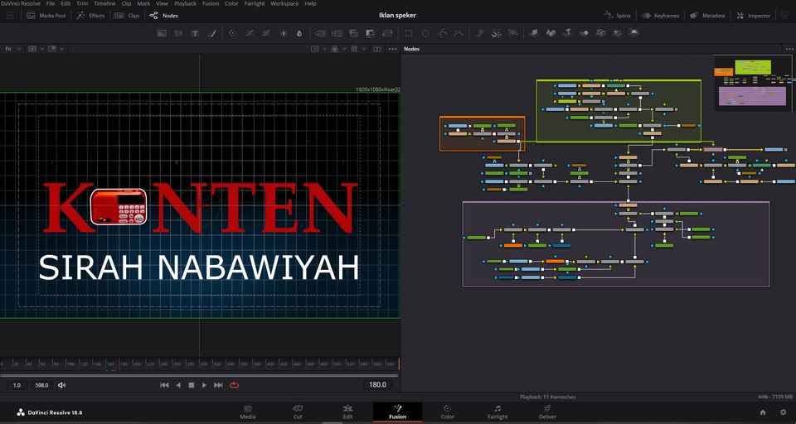Open the File menu
The width and height of the screenshot is (796, 424).
coord(51,3)
